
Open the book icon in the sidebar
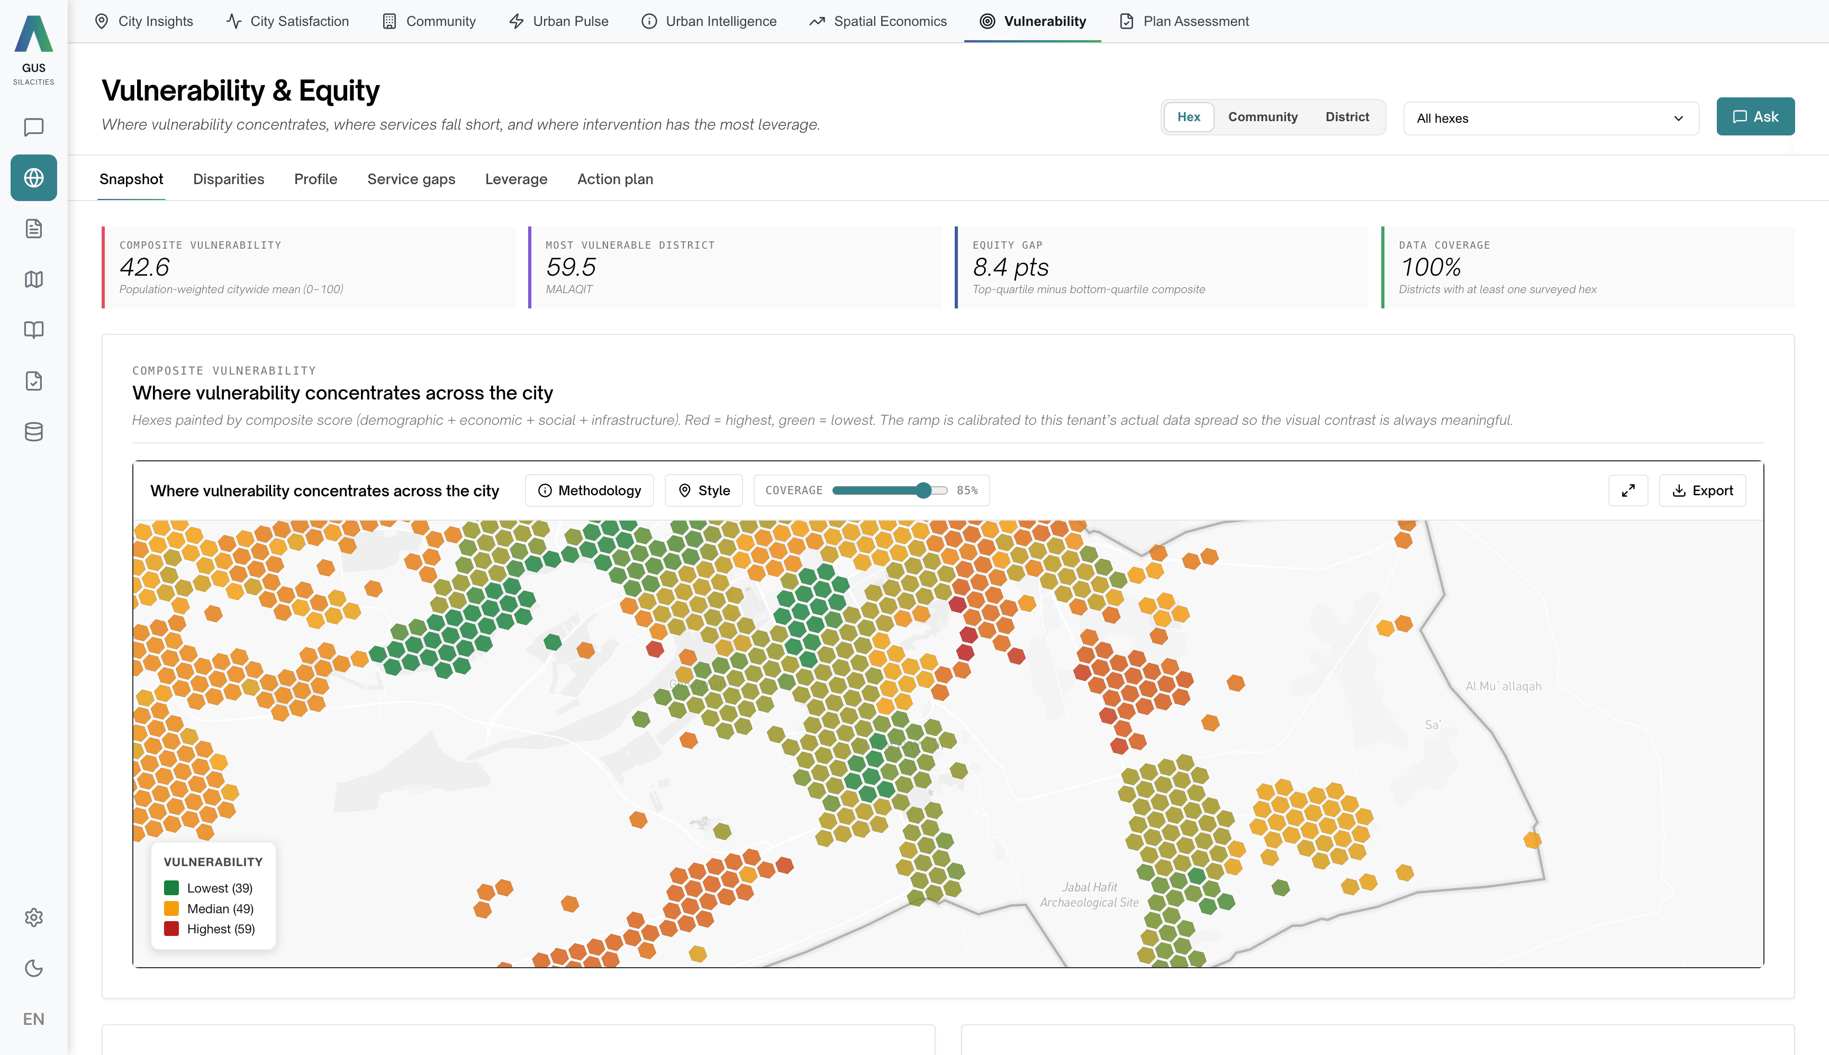[x=33, y=330]
